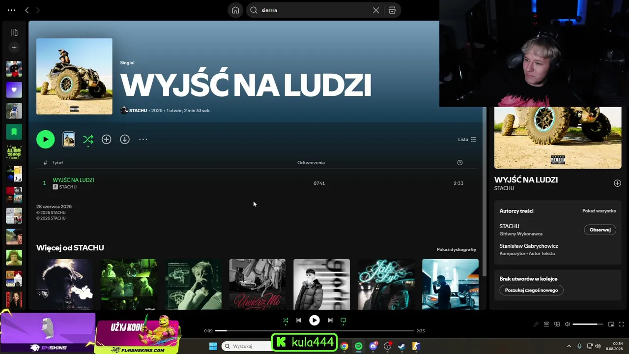The height and width of the screenshot is (354, 629).
Task: Click the Wyszukaj taskbar search box
Action: coord(247,346)
